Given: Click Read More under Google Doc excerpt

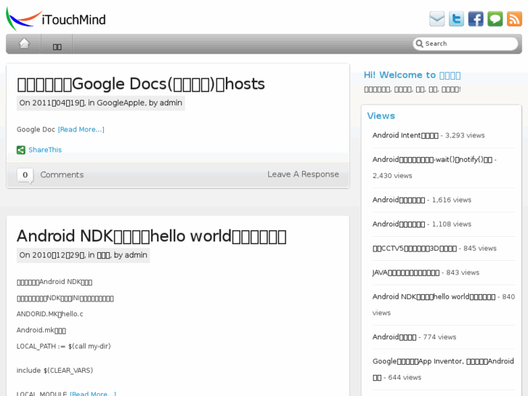Looking at the screenshot, I should tap(81, 129).
